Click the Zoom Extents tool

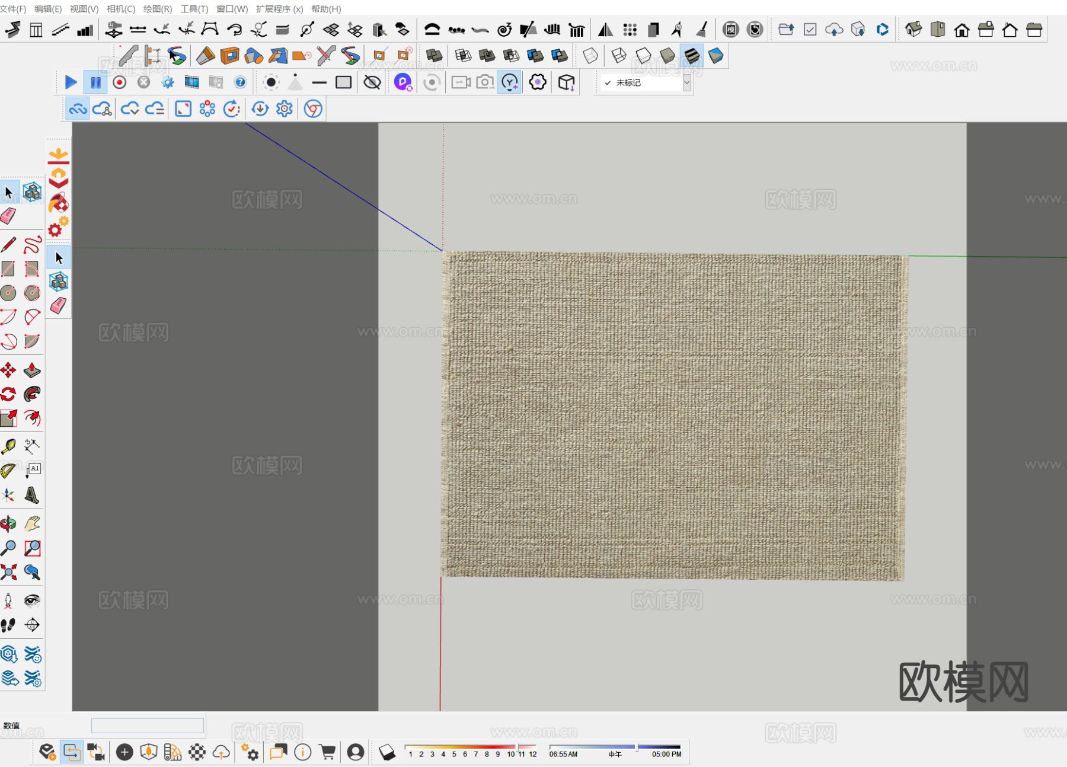click(x=8, y=572)
